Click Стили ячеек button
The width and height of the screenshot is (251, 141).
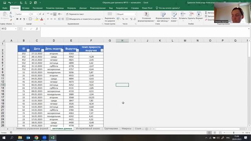click(174, 17)
